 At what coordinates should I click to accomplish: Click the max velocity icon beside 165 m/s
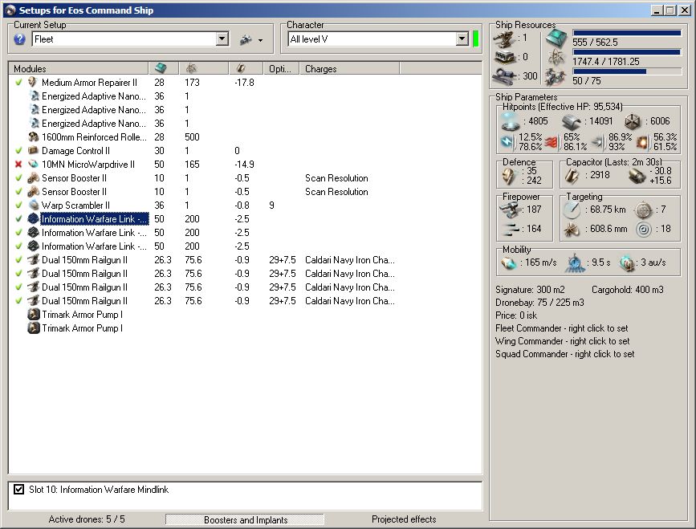pyautogui.click(x=510, y=263)
